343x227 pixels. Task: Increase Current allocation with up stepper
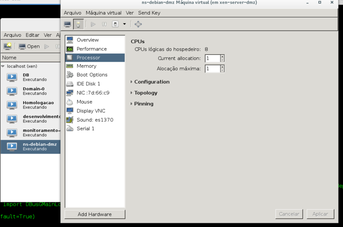click(x=223, y=57)
